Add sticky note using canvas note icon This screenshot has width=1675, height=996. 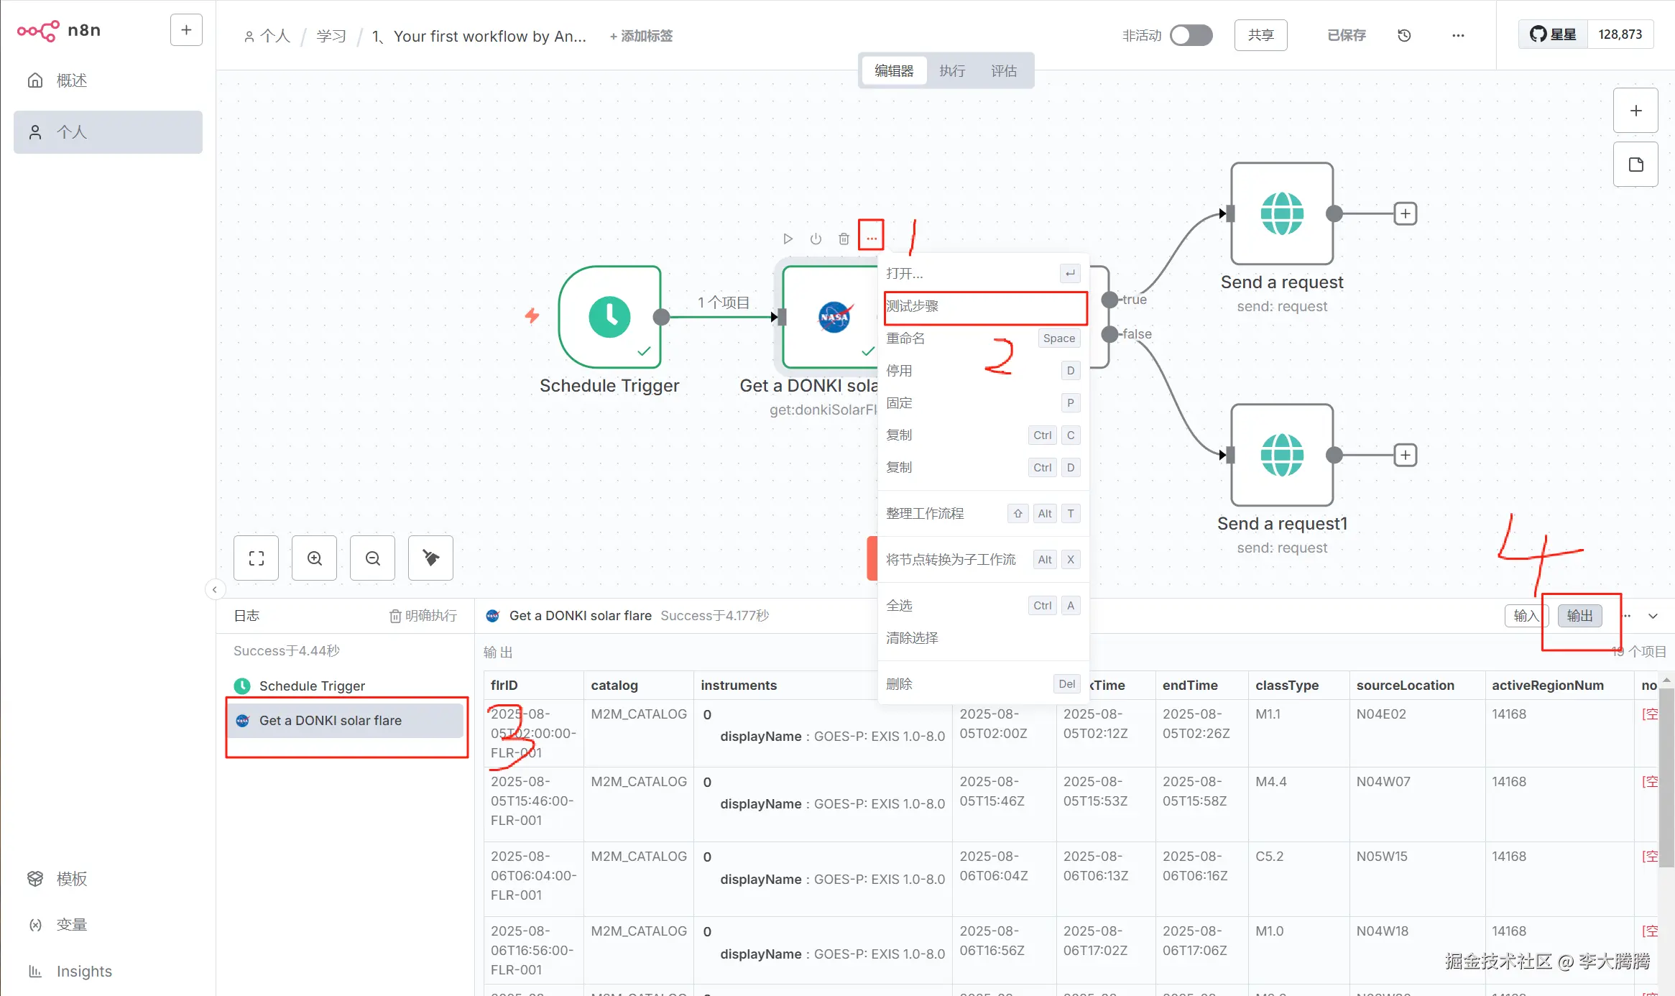[x=1635, y=165]
